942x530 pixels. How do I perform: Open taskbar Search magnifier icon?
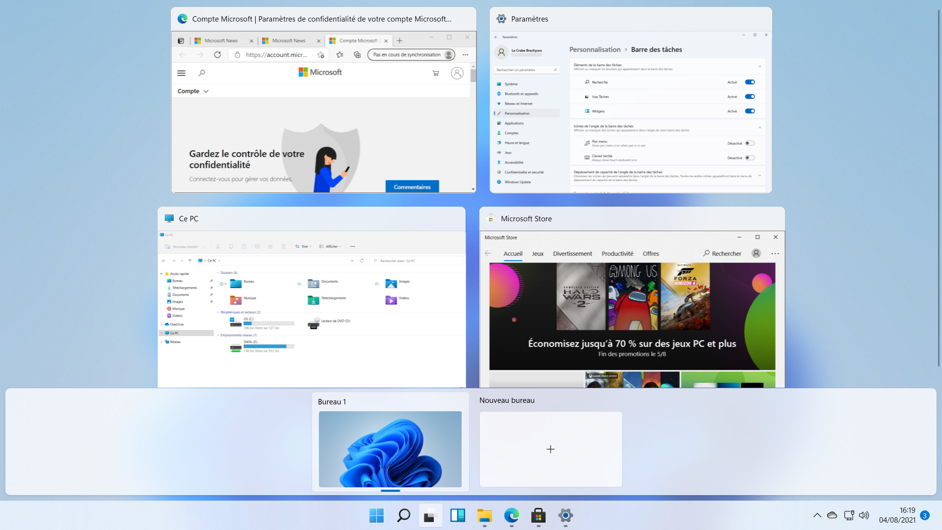tap(403, 515)
